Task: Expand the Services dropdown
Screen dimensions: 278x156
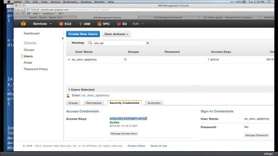Action: (43, 24)
